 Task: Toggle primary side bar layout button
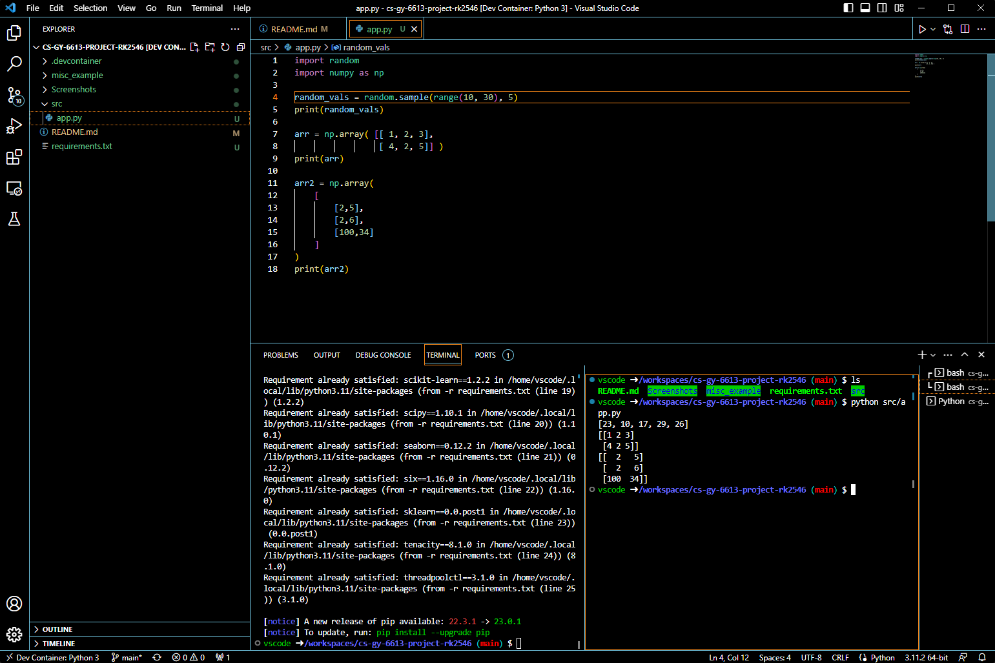pos(848,8)
